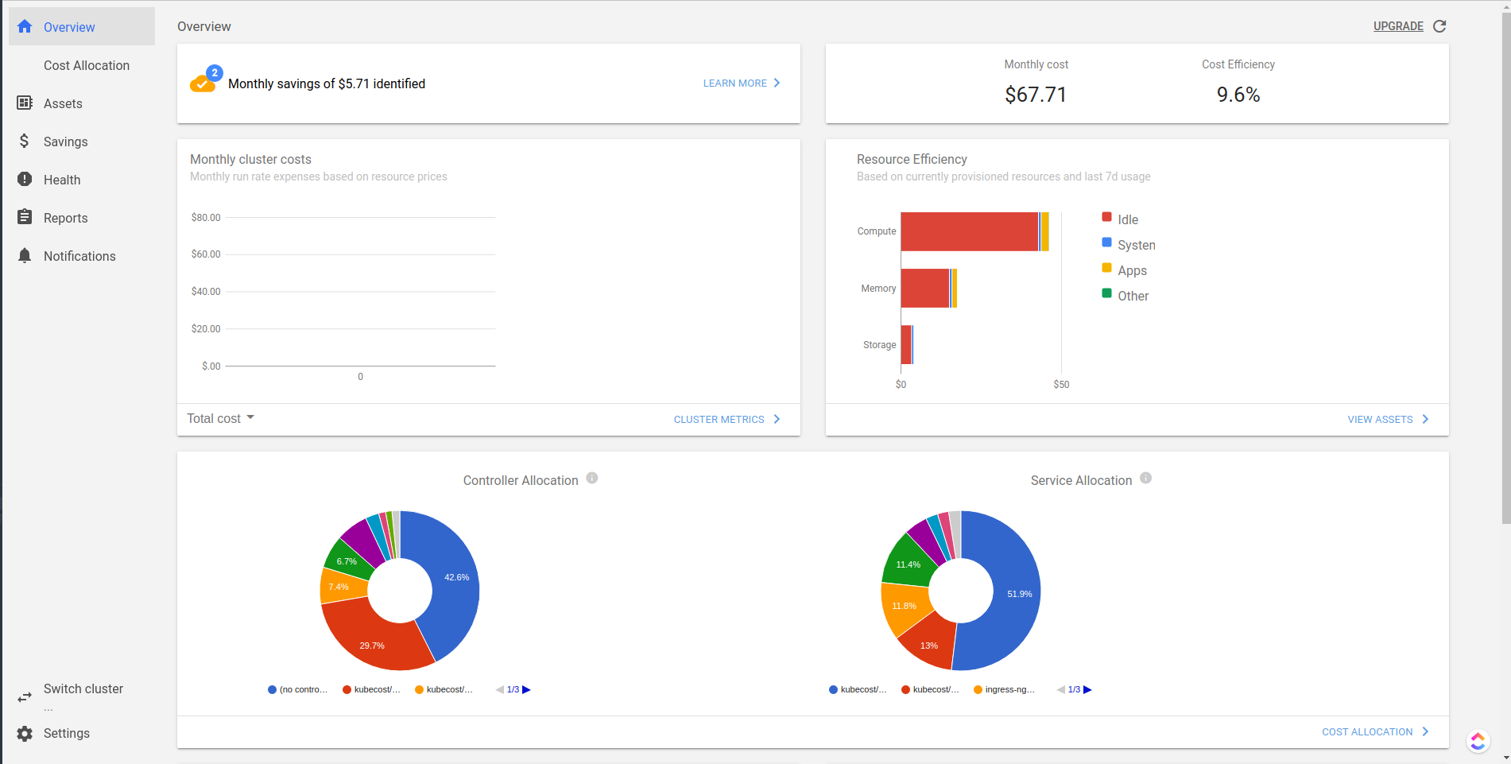Advance Service Allocation legend to page 2
This screenshot has height=764, width=1511.
[x=1087, y=689]
